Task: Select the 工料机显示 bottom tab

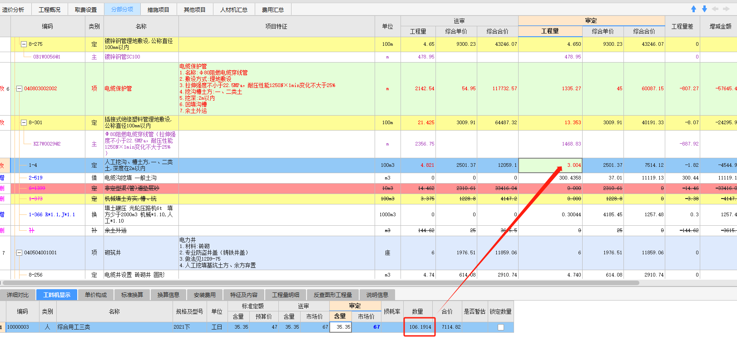Action: 57,295
